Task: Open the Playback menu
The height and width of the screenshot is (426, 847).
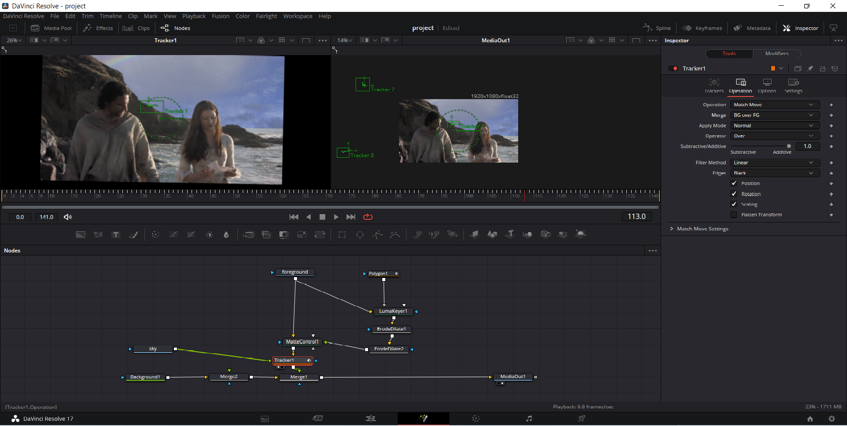Action: (194, 16)
